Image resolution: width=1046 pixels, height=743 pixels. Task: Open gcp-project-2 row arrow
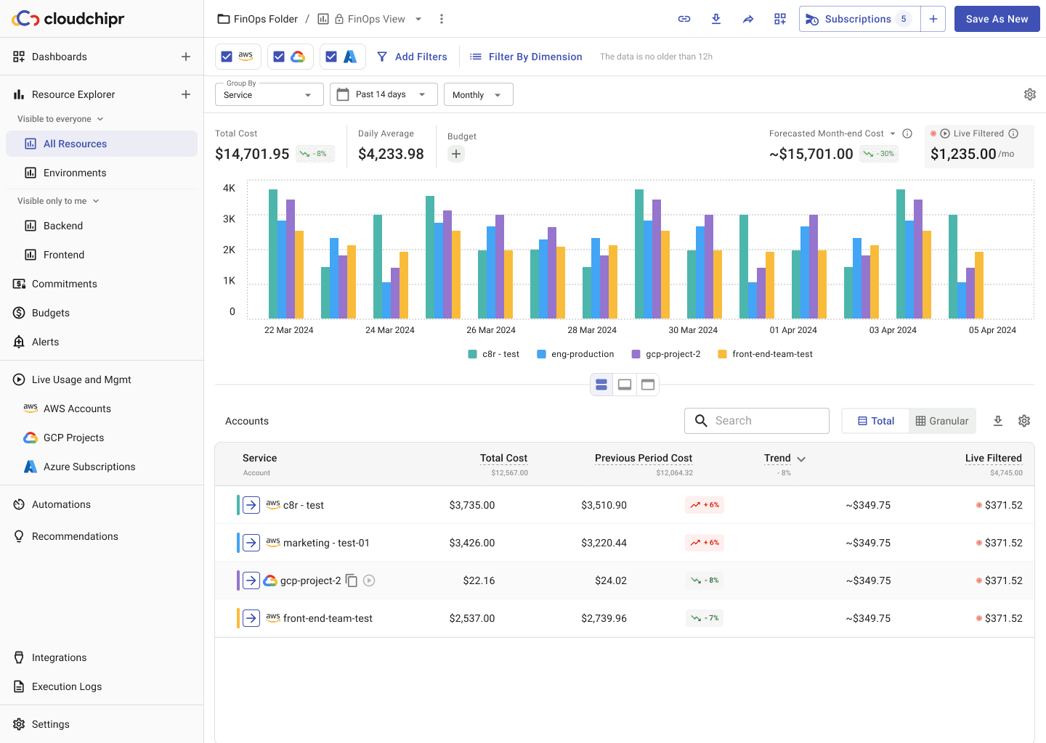click(251, 580)
